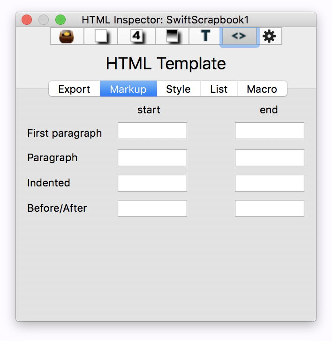Click the numbered page '4' inspector icon
332x341 pixels.
click(136, 36)
